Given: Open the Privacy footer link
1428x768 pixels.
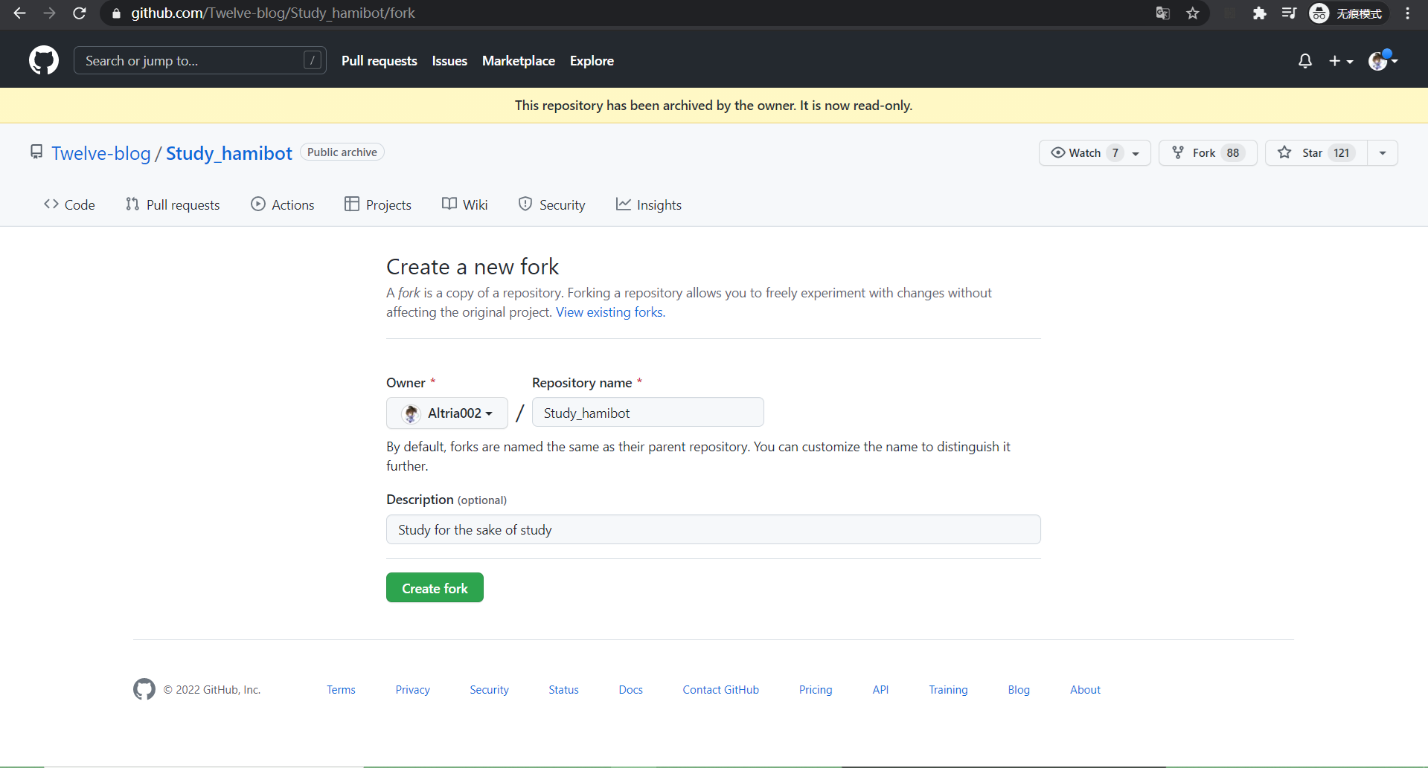Looking at the screenshot, I should 413,690.
